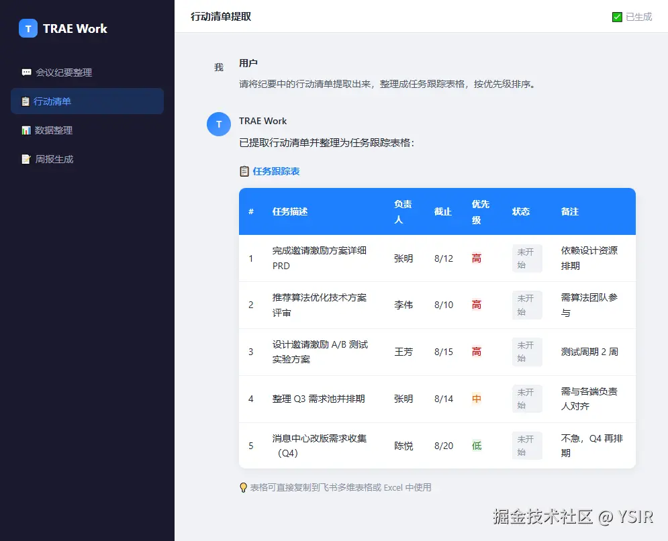Click the user avatar labeled 我

219,67
